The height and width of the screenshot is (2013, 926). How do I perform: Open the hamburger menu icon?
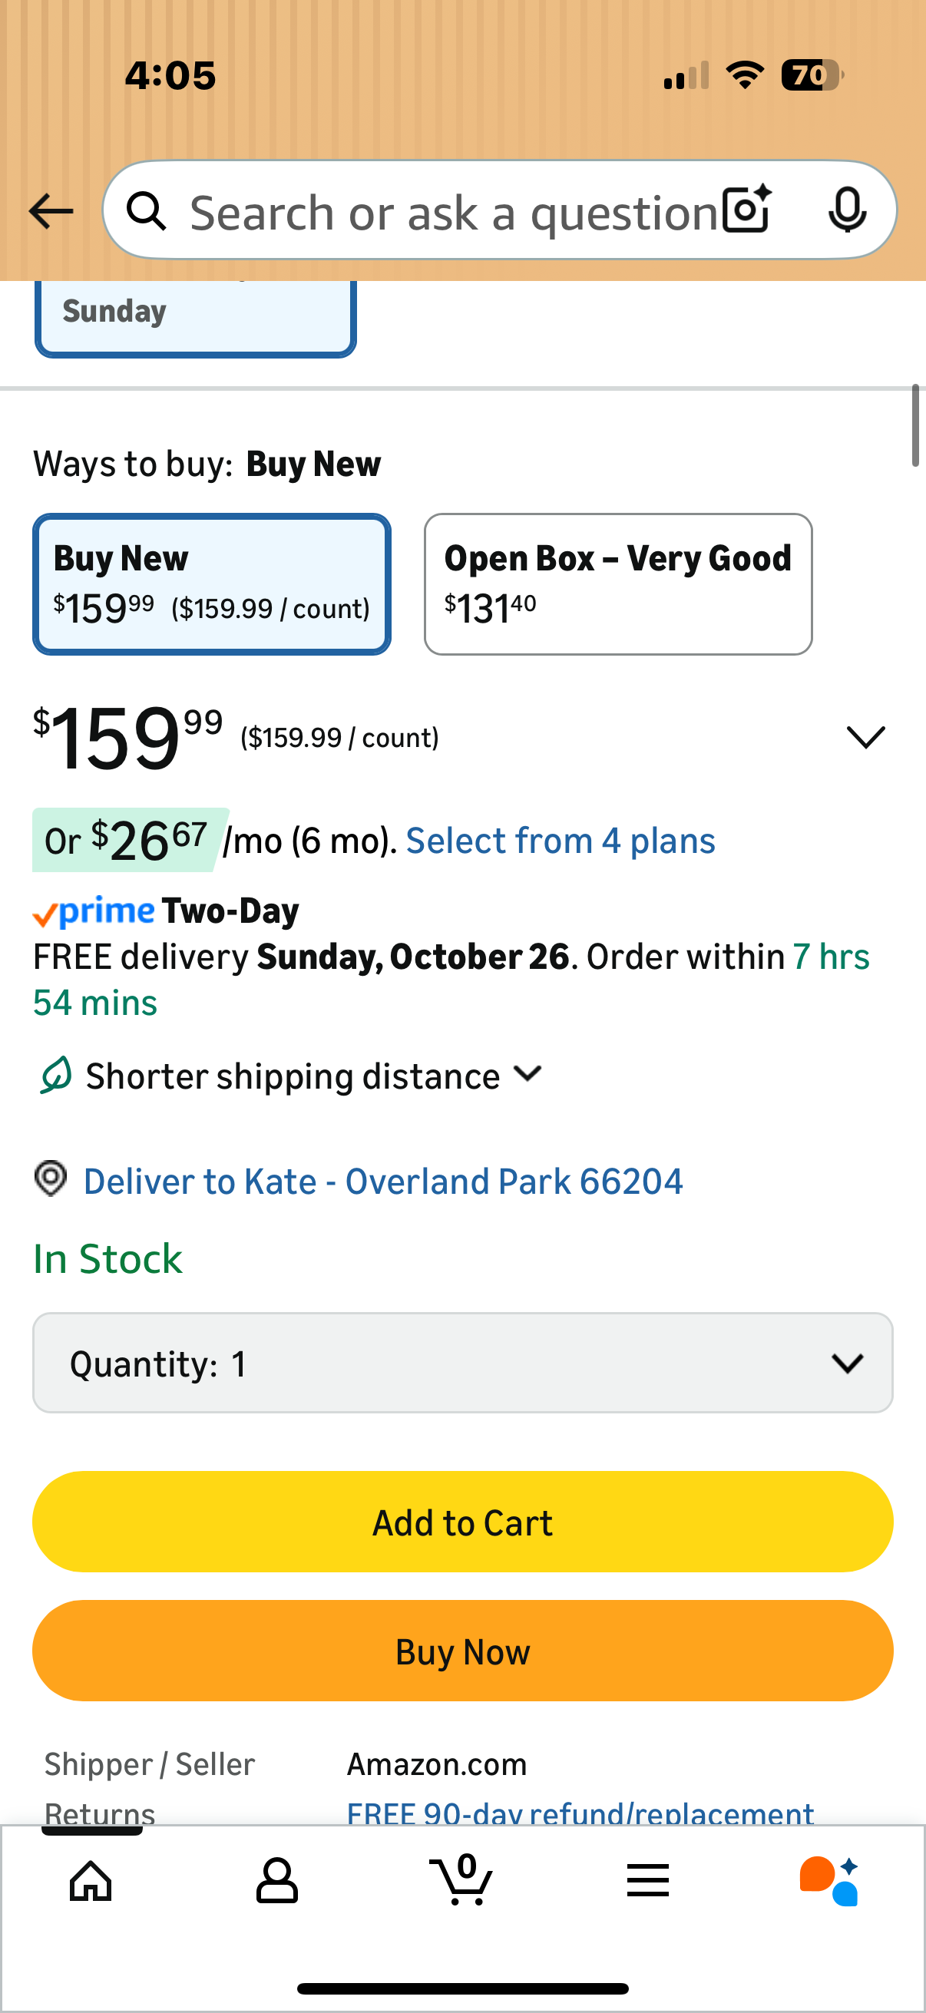tap(648, 1880)
